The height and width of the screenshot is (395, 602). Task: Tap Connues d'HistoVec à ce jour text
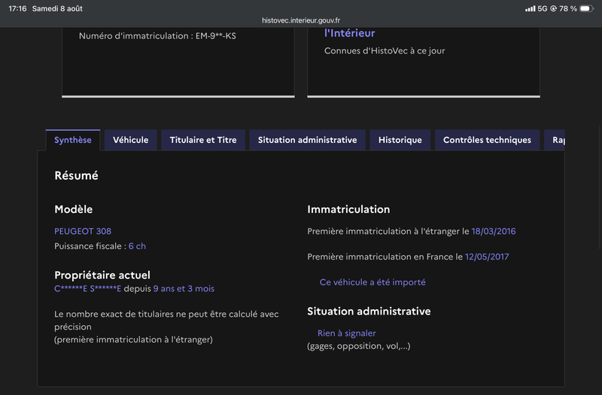click(x=385, y=50)
